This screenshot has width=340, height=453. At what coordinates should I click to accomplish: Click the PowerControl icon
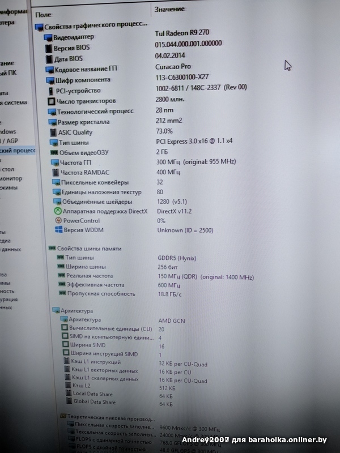point(58,220)
